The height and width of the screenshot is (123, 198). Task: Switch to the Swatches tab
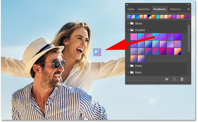(x=144, y=9)
